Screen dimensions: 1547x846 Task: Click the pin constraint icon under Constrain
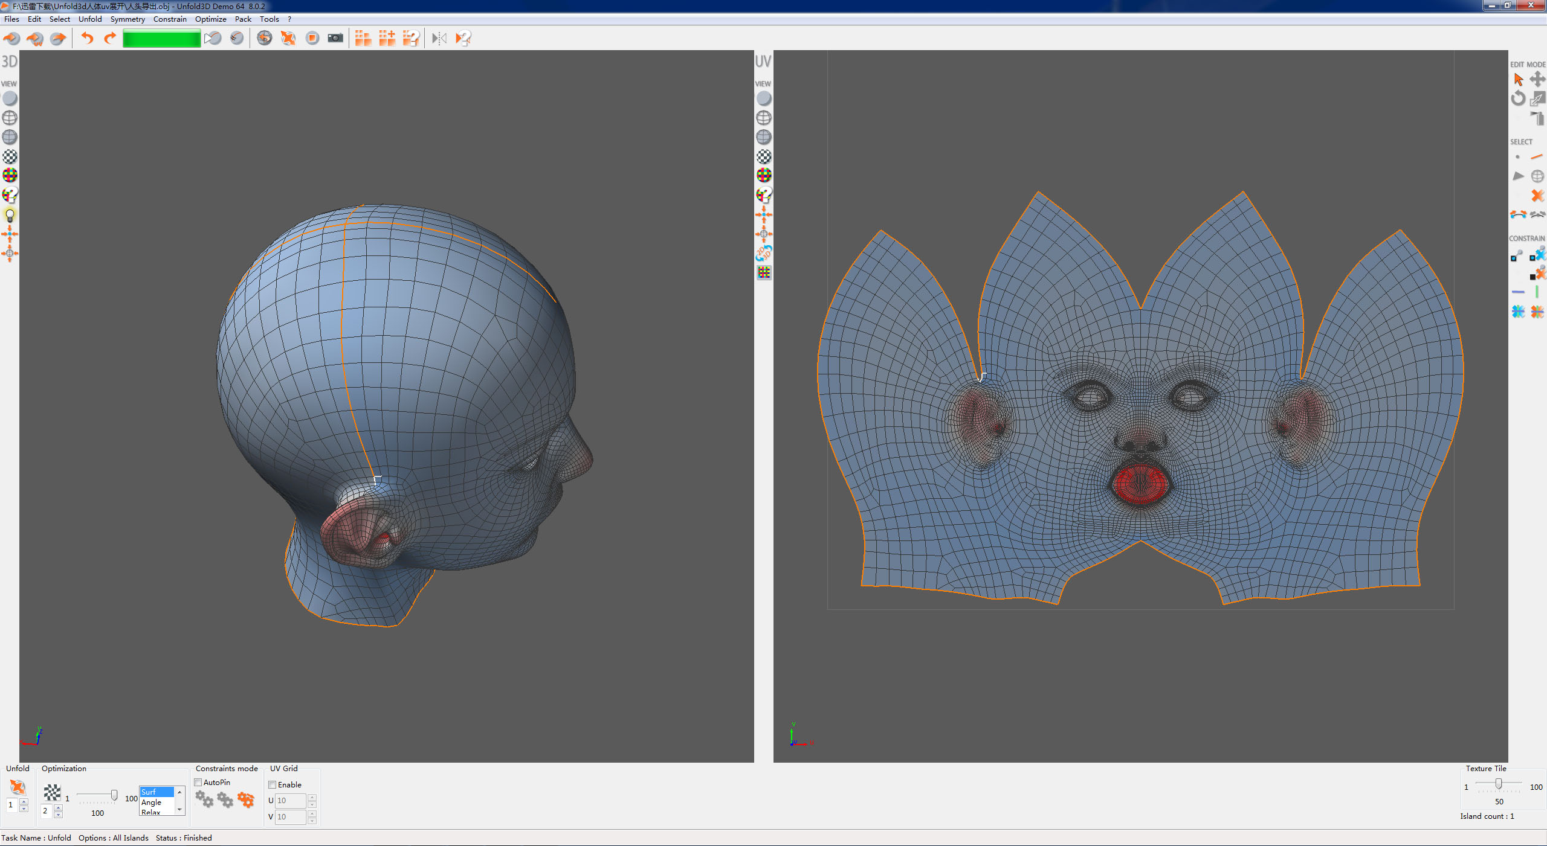(1517, 256)
